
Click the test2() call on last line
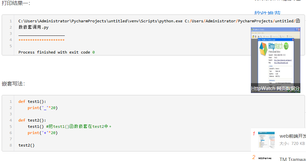tap(26, 145)
